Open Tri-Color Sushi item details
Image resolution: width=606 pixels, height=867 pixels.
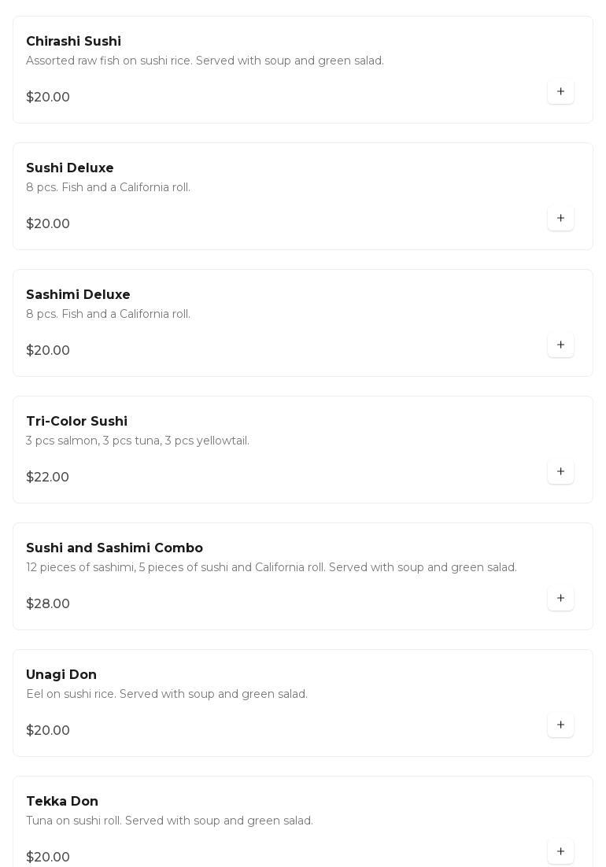76,422
